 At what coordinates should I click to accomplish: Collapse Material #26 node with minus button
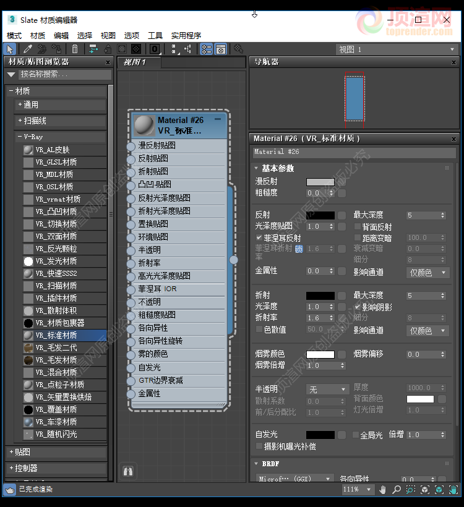click(218, 119)
